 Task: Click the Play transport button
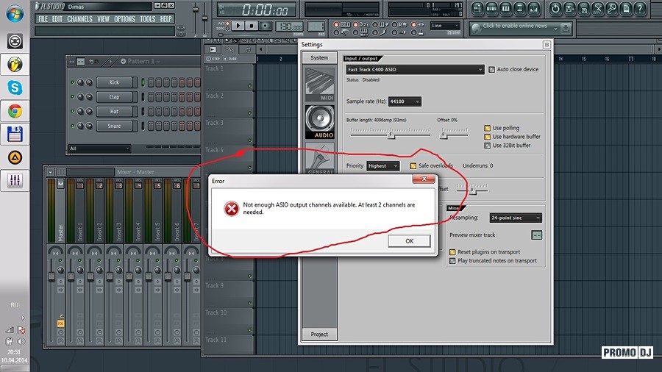pyautogui.click(x=238, y=26)
